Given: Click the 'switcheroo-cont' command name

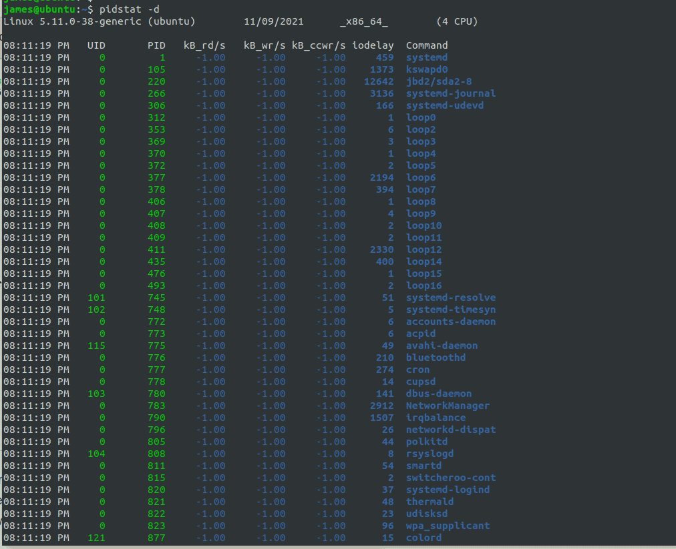Looking at the screenshot, I should [x=451, y=478].
